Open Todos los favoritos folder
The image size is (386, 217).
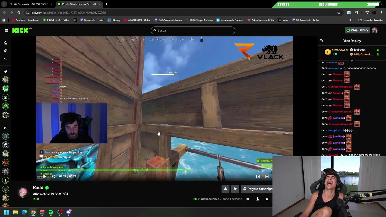[x=371, y=20]
